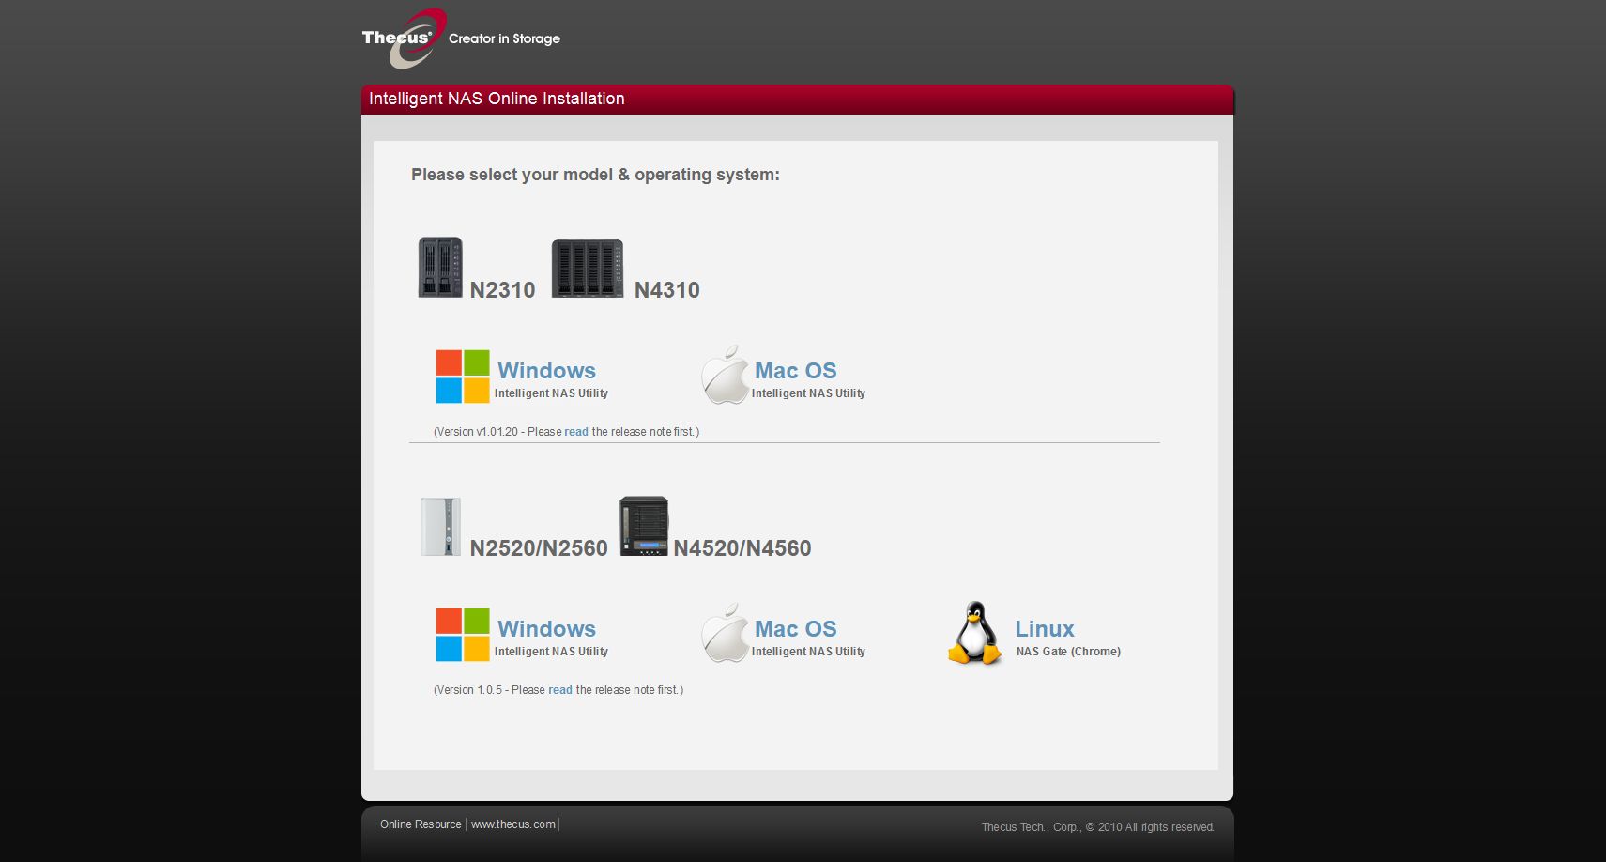Click the Windows logo icon for N2310/N4310
1606x862 pixels.
point(463,377)
